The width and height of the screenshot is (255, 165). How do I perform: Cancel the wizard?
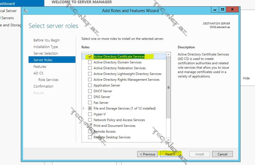222,154
